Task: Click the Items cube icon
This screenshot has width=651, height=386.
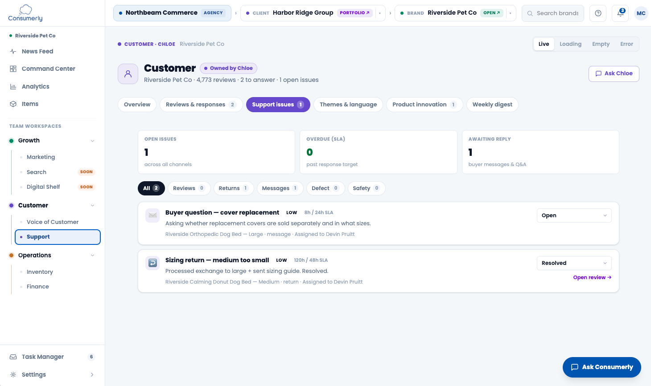Action: point(13,104)
